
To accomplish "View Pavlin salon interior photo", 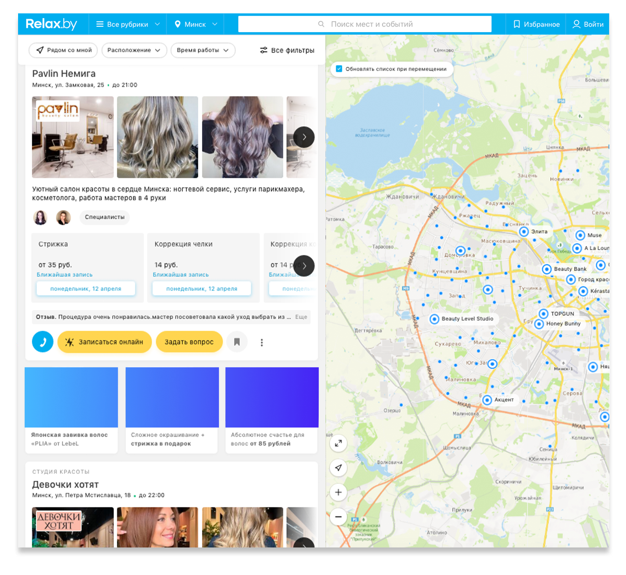I will [73, 137].
